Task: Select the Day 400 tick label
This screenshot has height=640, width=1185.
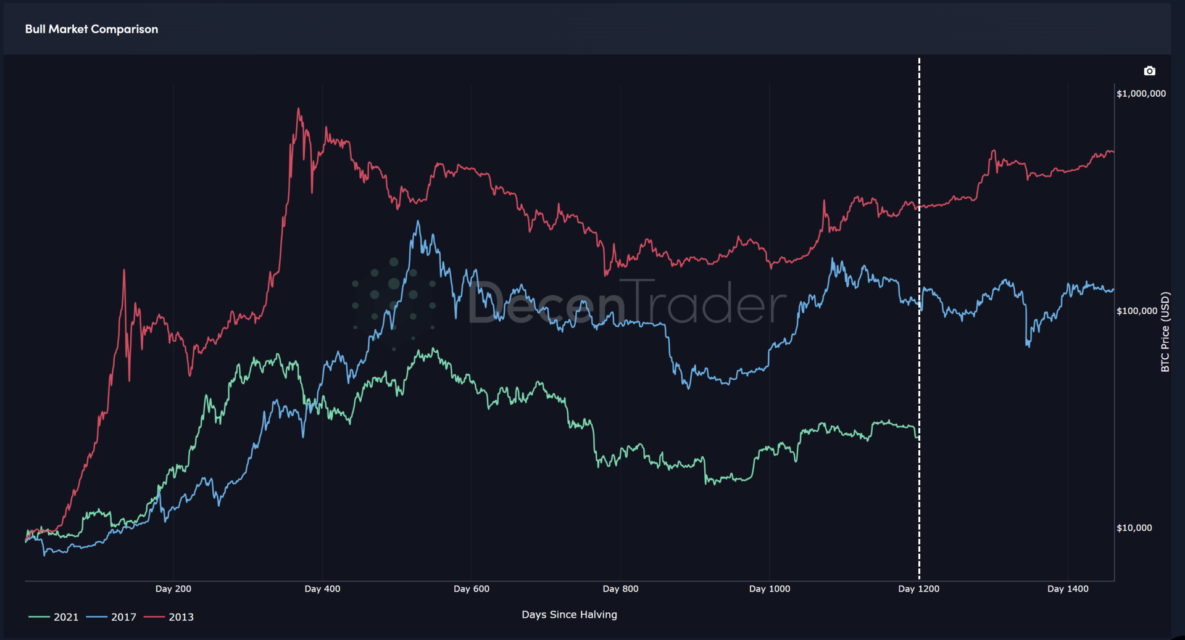Action: tap(322, 589)
